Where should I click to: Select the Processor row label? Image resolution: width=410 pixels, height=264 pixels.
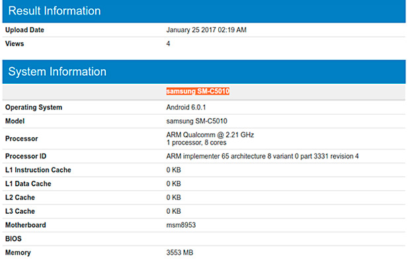point(22,139)
